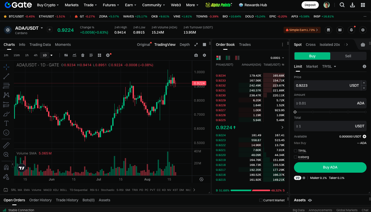This screenshot has width=371, height=212.
Task: Click the amount percentage slider handle
Action: [295, 112]
